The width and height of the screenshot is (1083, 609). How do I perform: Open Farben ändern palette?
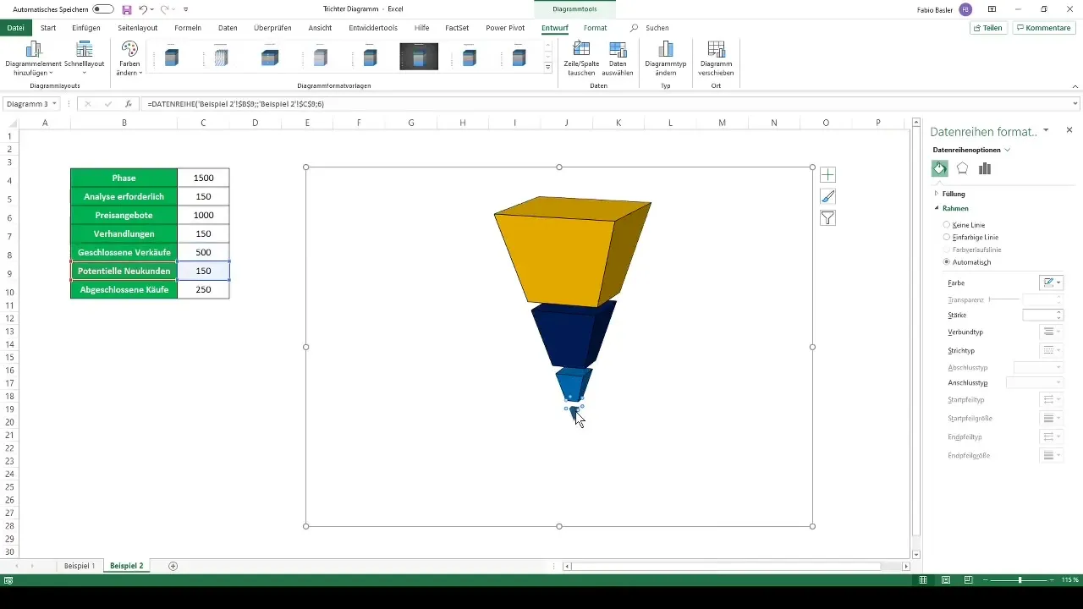(x=129, y=58)
